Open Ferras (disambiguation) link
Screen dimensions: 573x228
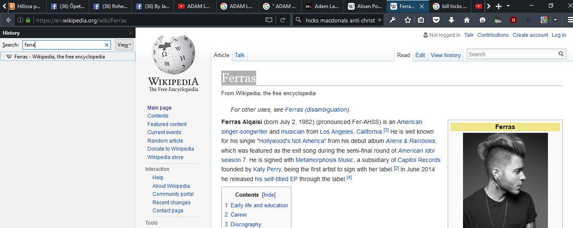[317, 110]
